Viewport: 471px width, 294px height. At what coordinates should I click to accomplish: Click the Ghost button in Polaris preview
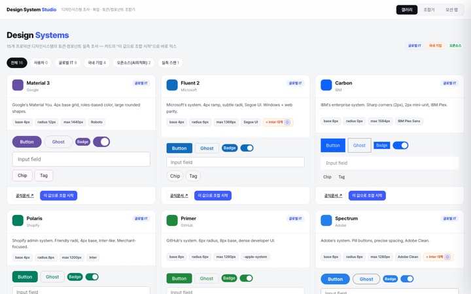click(x=52, y=277)
